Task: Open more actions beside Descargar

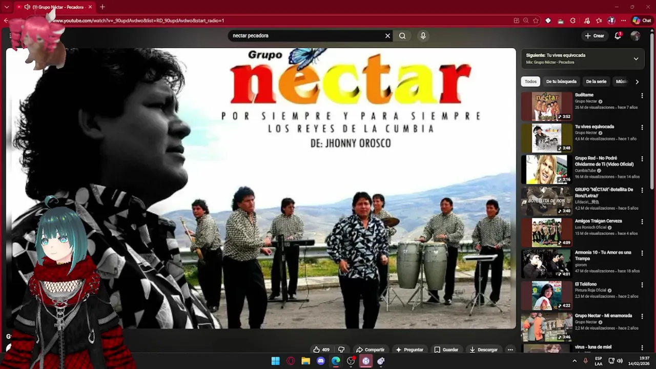Action: (510, 350)
